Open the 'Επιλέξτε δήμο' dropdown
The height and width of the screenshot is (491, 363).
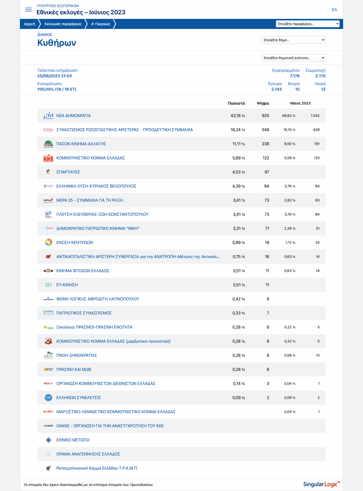point(293,40)
